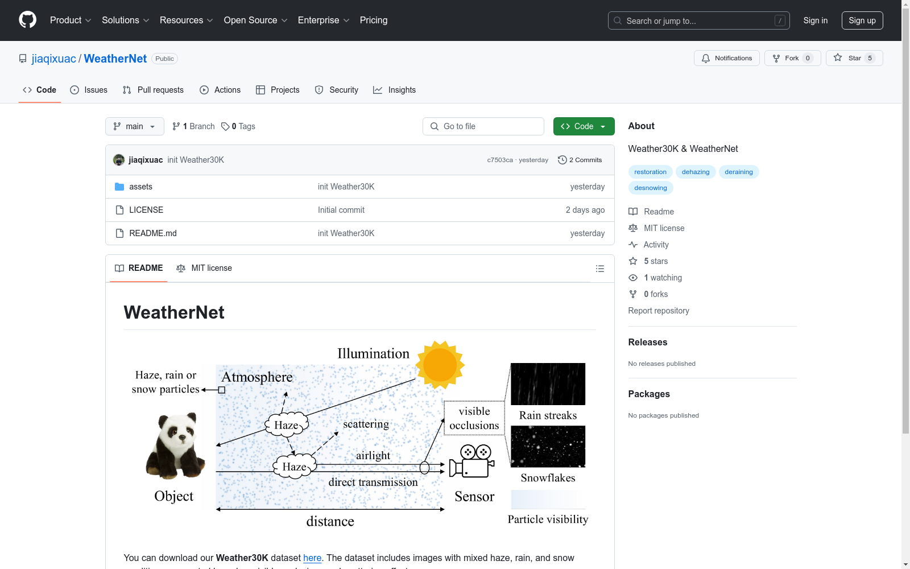Click Report repository link
The image size is (910, 569).
pyautogui.click(x=659, y=311)
